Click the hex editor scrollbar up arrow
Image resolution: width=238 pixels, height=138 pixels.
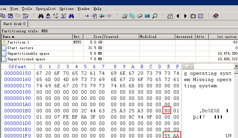pyautogui.click(x=236, y=66)
